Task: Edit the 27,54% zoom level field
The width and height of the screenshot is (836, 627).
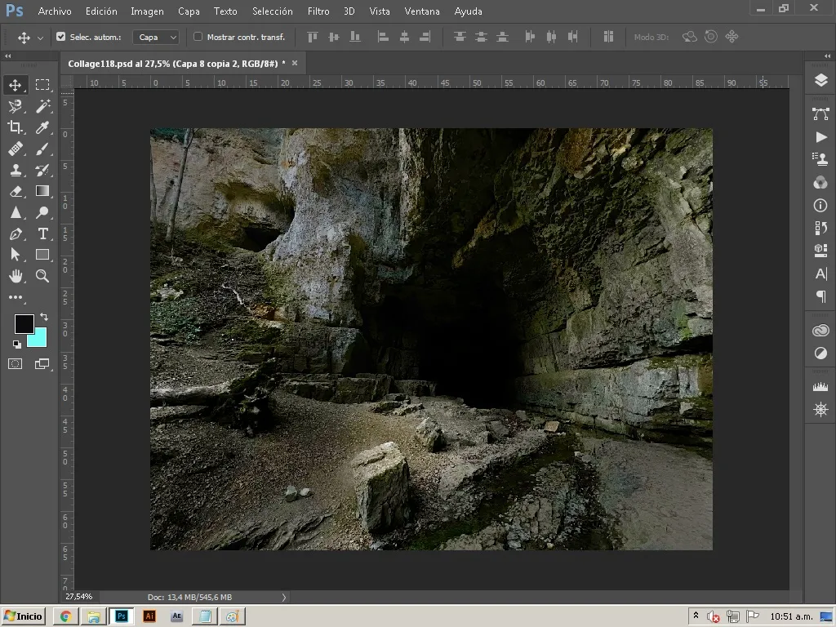Action: 79,597
